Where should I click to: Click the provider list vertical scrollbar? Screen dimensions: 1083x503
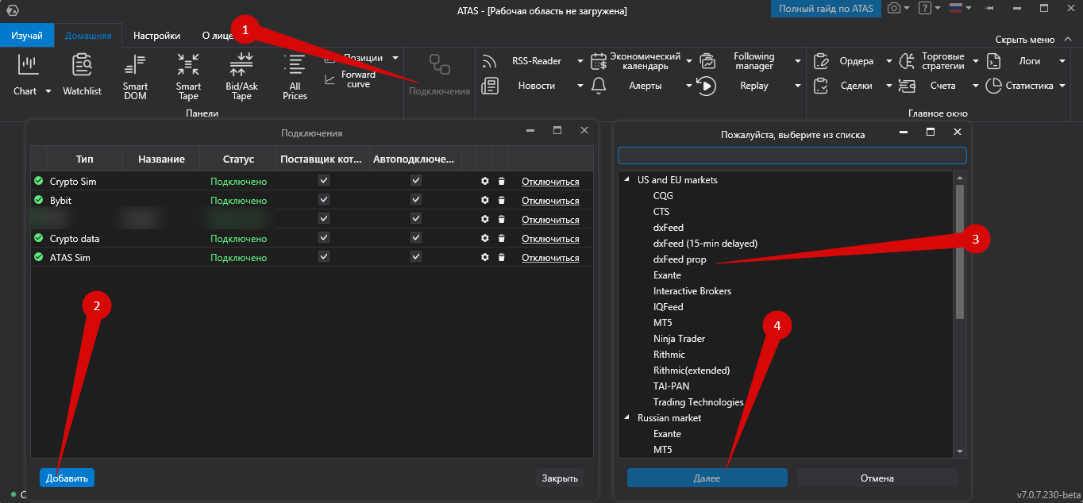[x=960, y=251]
